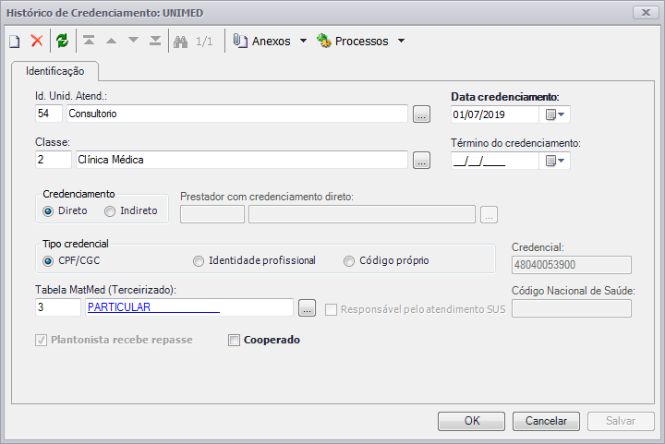Click the PARTICULAR link
This screenshot has width=665, height=444.
[x=119, y=307]
